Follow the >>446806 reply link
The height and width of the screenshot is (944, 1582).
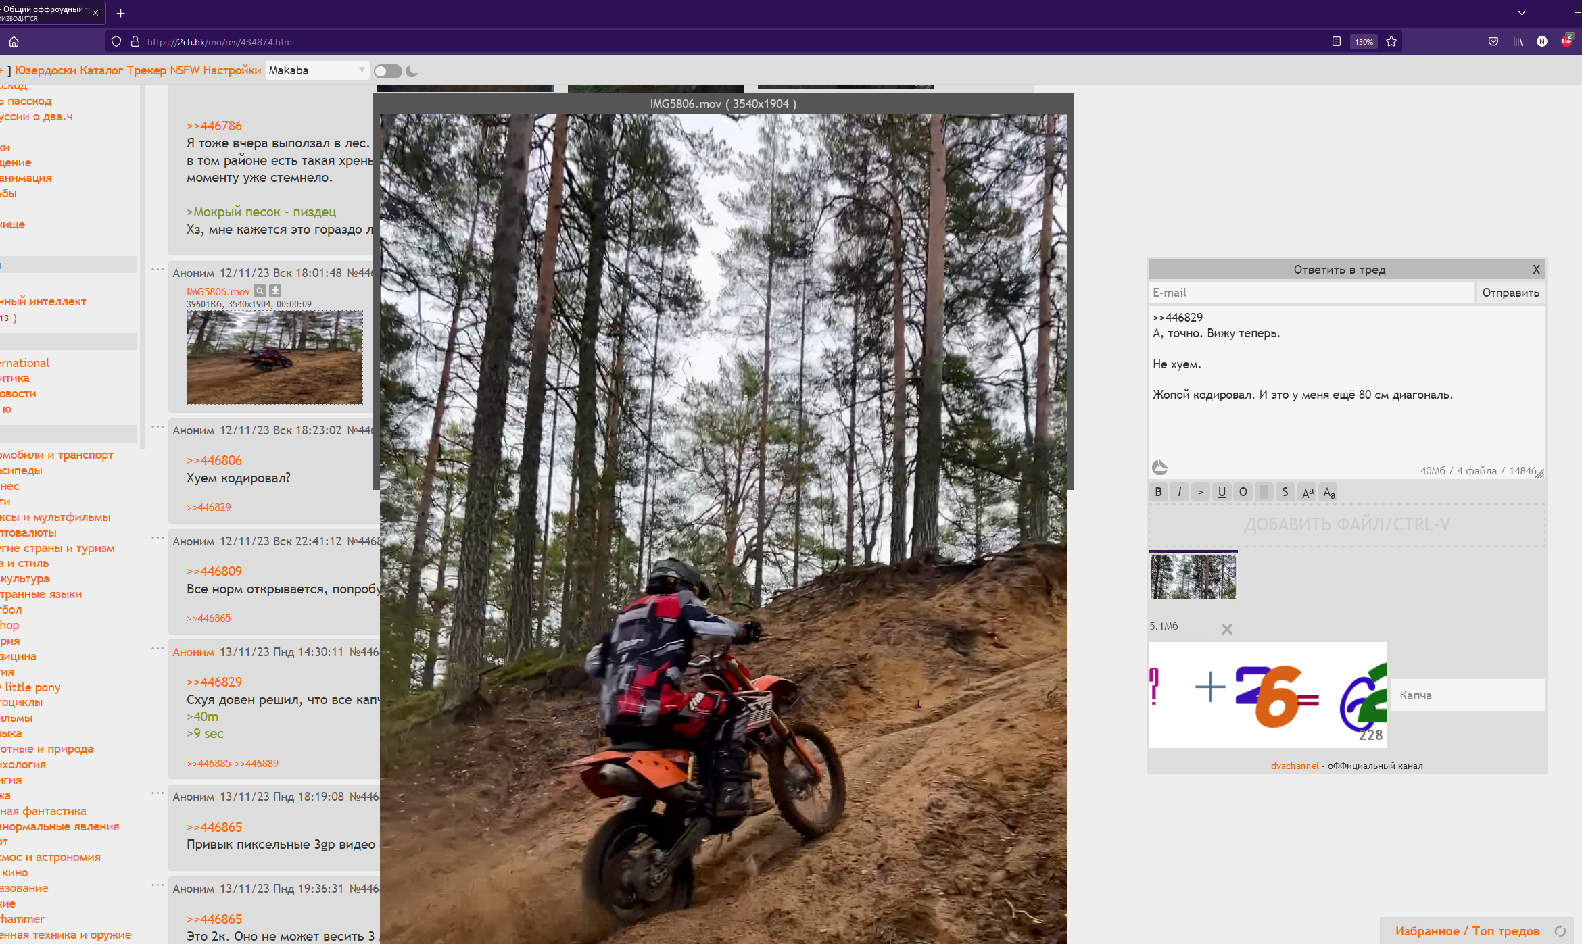(214, 460)
